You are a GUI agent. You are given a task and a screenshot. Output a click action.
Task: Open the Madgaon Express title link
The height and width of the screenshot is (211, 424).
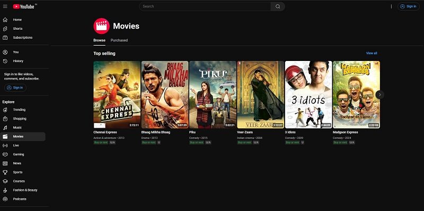[346, 133]
